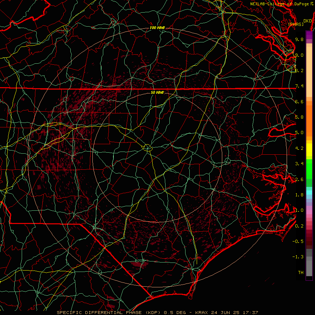Select the 3.4 value on the scale
The width and height of the screenshot is (315, 315).
(x=299, y=164)
